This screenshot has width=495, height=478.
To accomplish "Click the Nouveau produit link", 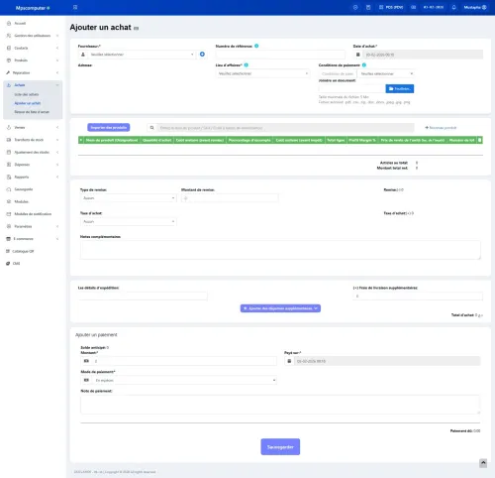I will tap(441, 128).
